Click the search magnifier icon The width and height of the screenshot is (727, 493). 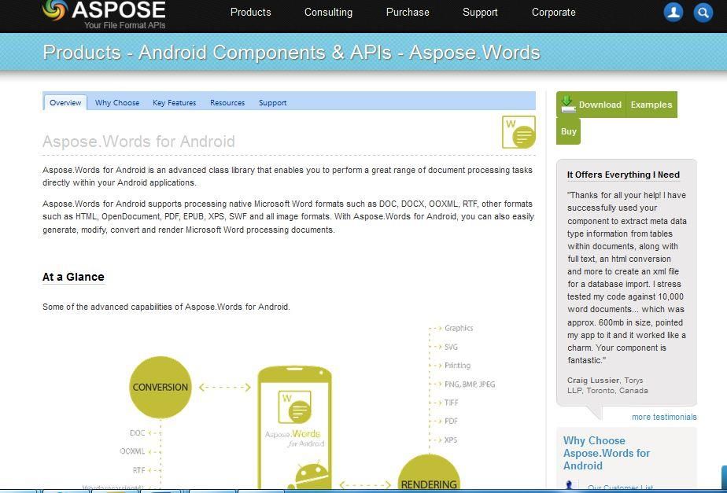703,13
